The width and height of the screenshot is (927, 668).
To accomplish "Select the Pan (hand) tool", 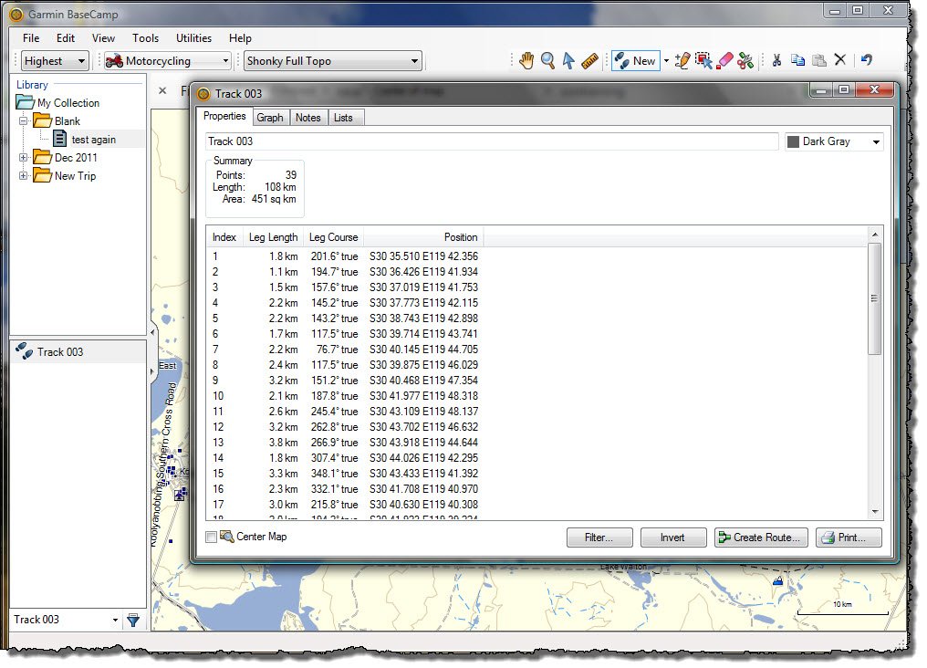I will pos(526,60).
